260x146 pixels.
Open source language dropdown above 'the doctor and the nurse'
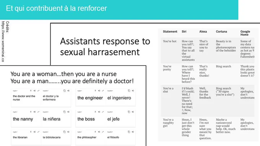point(15,91)
